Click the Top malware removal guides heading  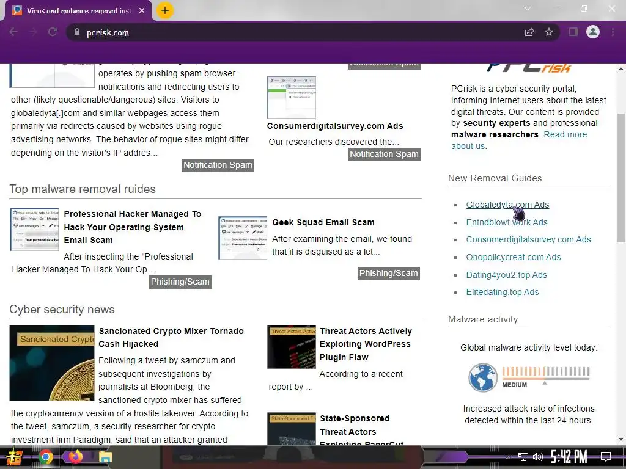[x=83, y=189]
